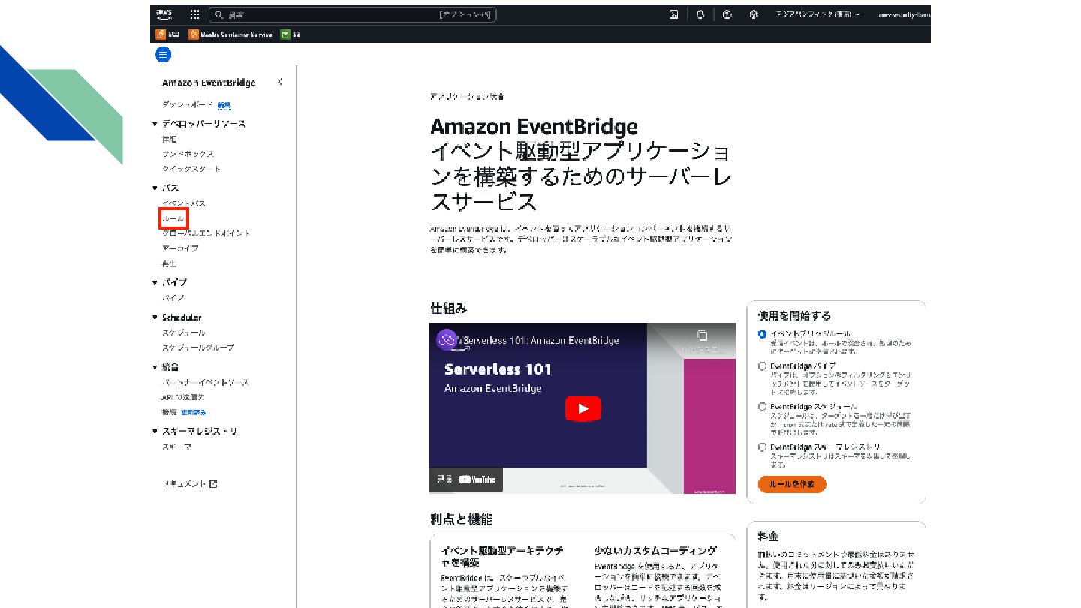Collapse the スキーマレジストリ section
1081x608 pixels.
tap(155, 432)
